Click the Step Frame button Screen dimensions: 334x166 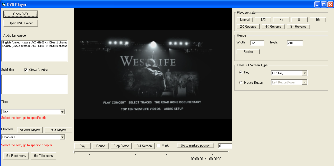(x=121, y=146)
